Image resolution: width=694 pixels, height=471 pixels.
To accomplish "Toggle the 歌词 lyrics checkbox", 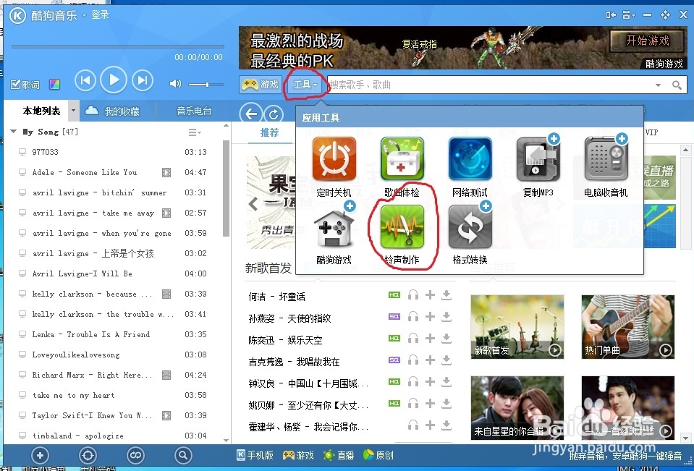I will (25, 84).
